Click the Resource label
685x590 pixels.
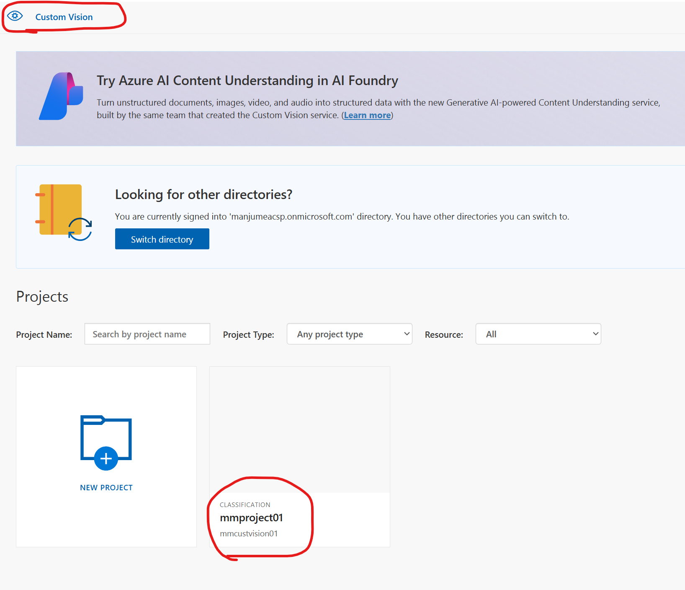[444, 335]
